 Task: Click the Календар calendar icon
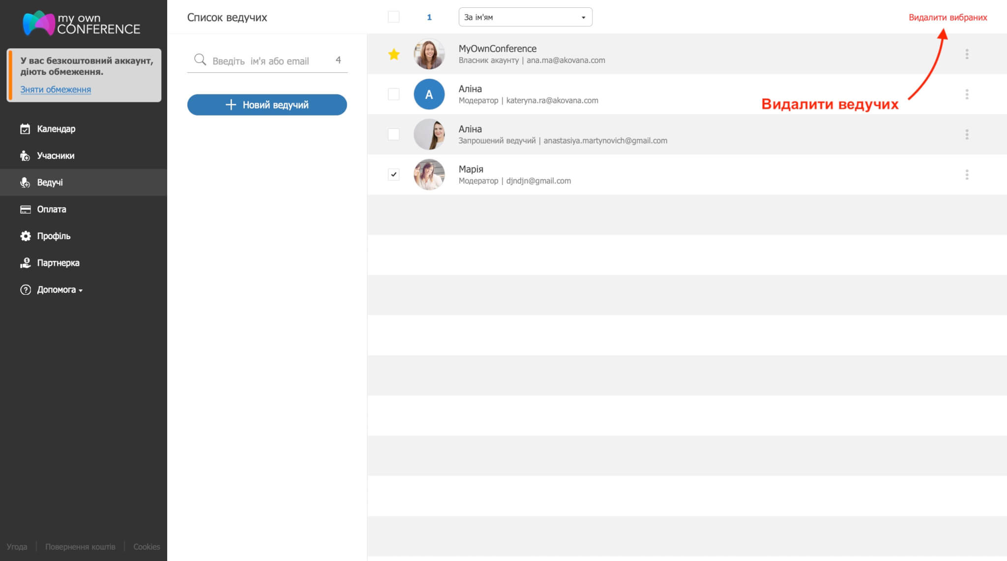click(x=25, y=129)
